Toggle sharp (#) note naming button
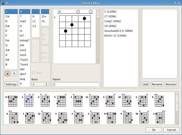182x135 pixels. (8, 74)
